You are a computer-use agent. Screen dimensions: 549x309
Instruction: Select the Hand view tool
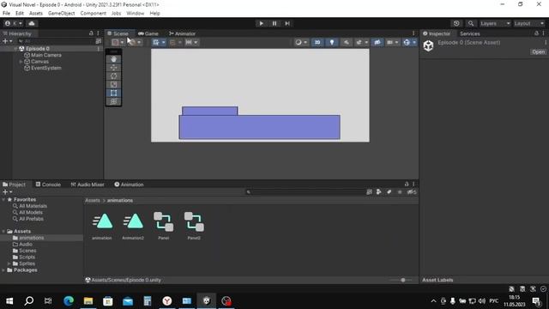point(113,59)
